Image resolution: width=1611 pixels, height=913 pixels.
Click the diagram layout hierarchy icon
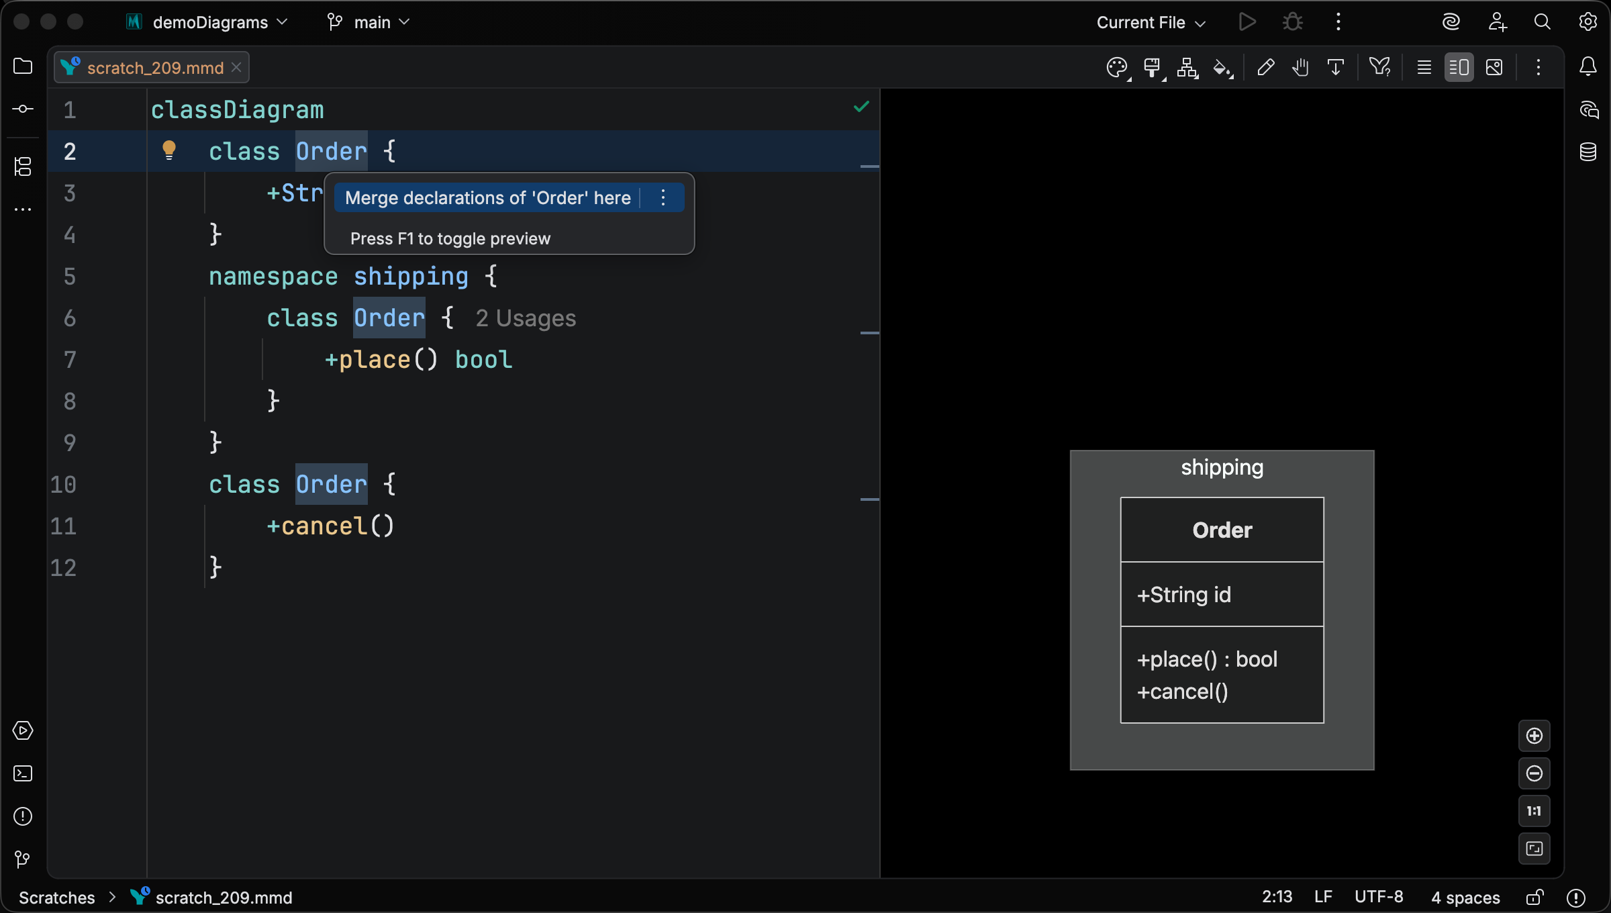click(1187, 68)
